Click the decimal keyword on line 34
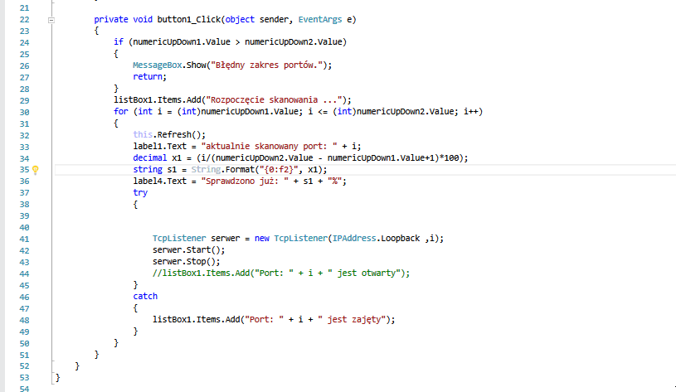This screenshot has height=392, width=676. click(x=149, y=158)
